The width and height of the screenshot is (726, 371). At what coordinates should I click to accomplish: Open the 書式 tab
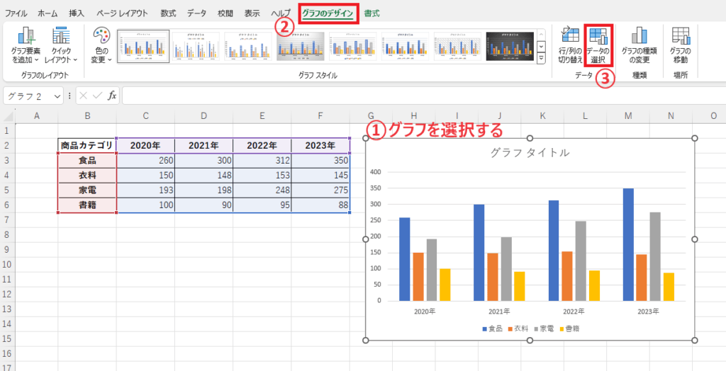pos(372,13)
